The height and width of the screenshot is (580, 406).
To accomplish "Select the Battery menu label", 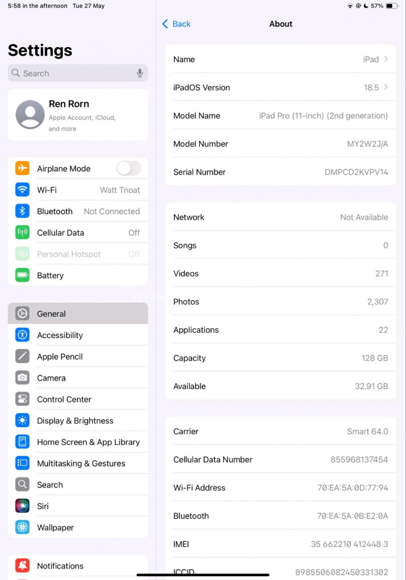I will coord(50,275).
